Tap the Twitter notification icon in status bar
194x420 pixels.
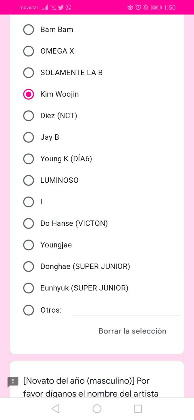(61, 7)
